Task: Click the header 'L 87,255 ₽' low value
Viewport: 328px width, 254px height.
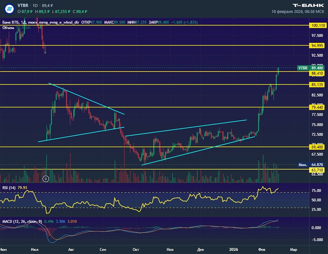Action: tap(61, 11)
